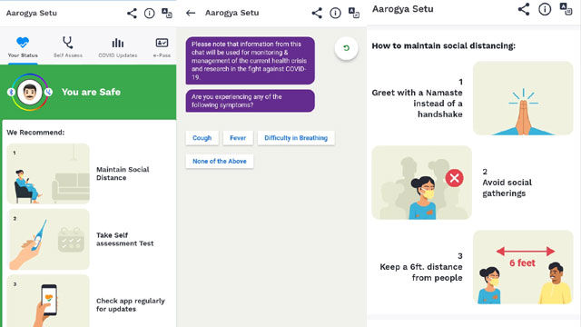Go back using the arrow on the chat screen

point(191,13)
